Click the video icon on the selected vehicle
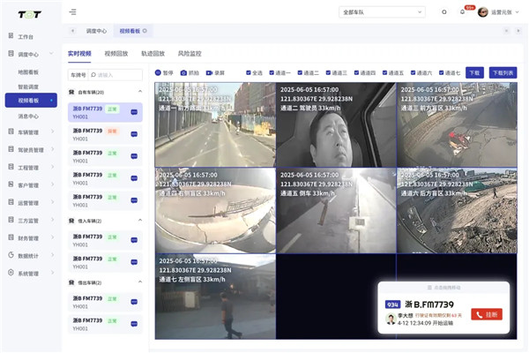This screenshot has width=529, height=353. (x=134, y=112)
